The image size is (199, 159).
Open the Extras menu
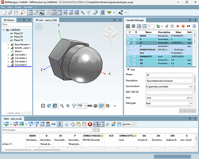point(18,7)
